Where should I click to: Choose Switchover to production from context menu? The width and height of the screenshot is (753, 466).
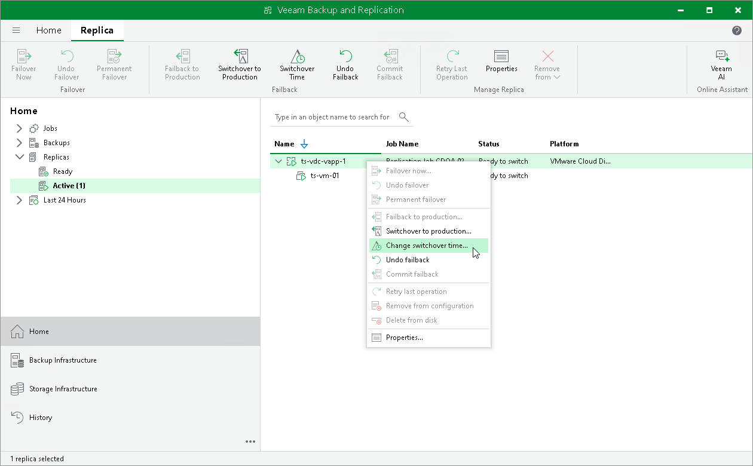click(428, 231)
